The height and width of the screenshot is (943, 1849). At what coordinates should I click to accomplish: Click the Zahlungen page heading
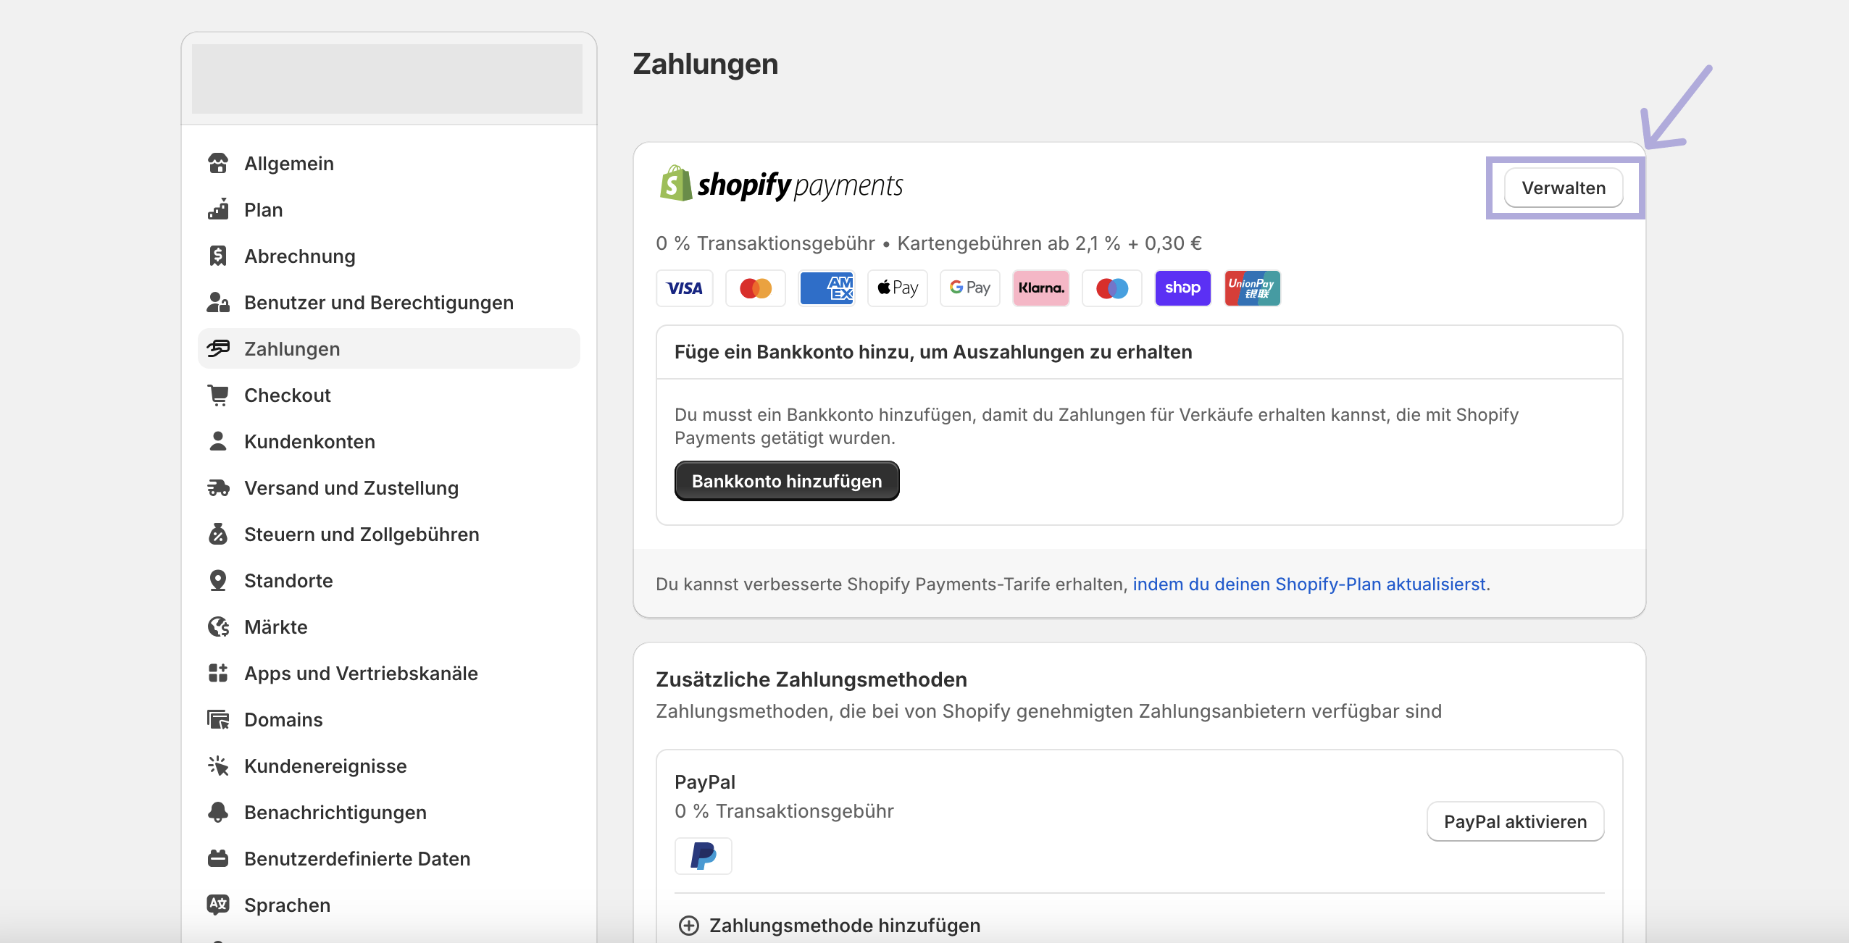tap(706, 64)
